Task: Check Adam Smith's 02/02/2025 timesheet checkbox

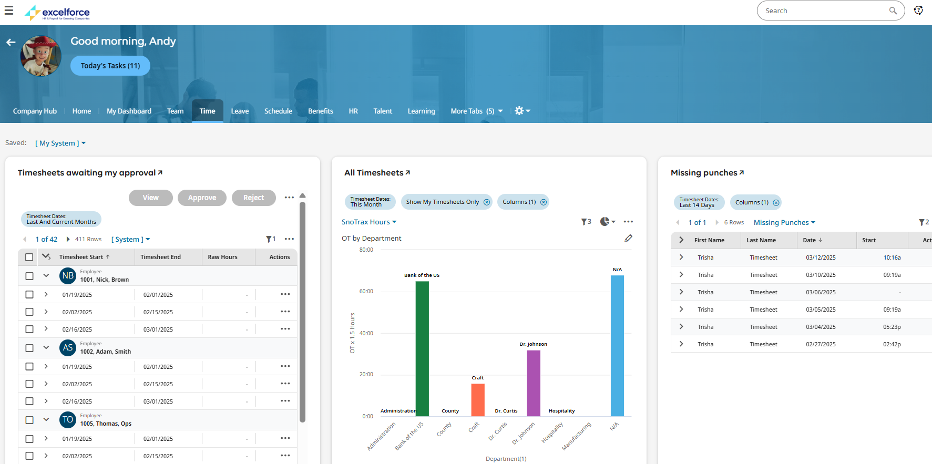Action: tap(29, 384)
